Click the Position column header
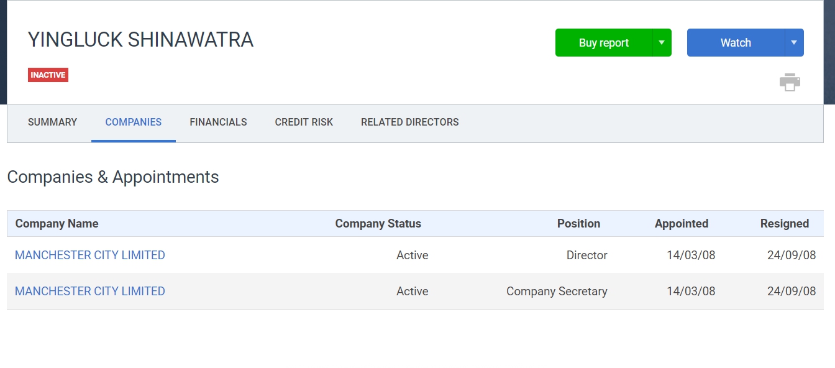Image resolution: width=835 pixels, height=368 pixels. pyautogui.click(x=578, y=224)
